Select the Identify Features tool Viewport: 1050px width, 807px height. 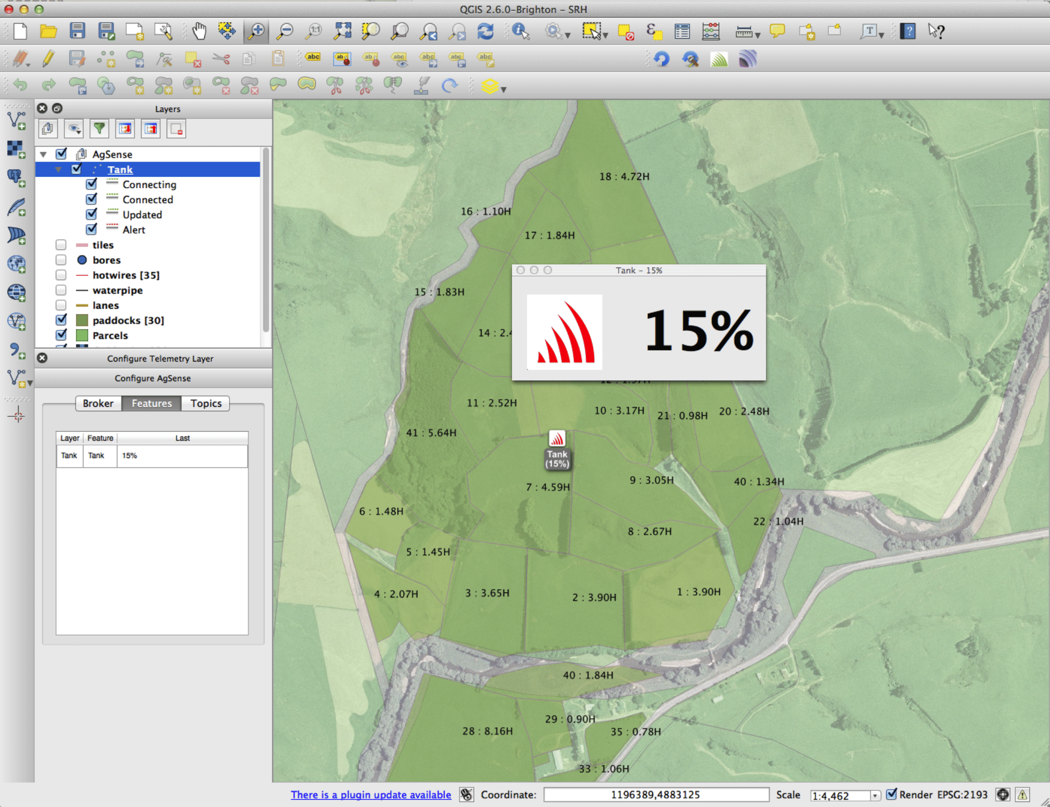click(521, 31)
